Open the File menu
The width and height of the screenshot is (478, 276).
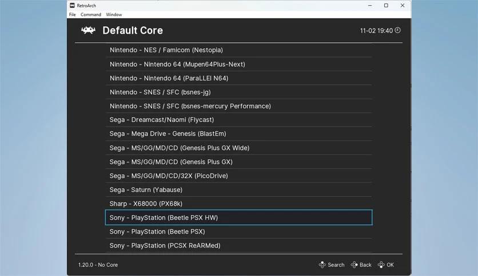[x=72, y=15]
